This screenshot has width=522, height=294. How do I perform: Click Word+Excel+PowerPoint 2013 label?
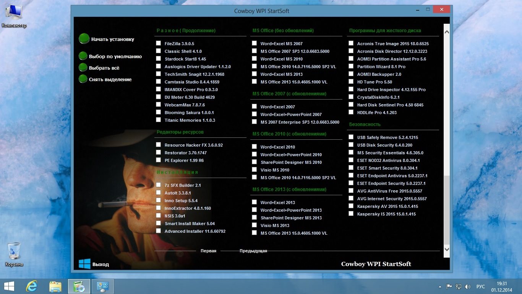[x=291, y=210]
